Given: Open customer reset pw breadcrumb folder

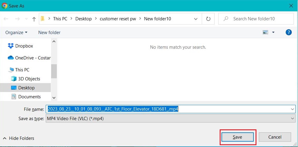Looking at the screenshot, I should point(118,19).
